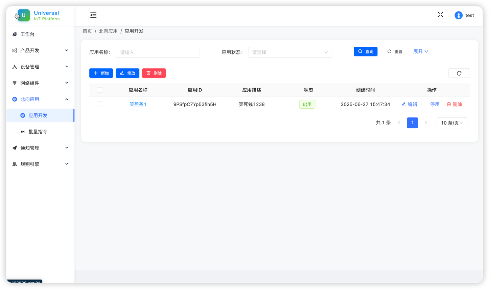Go to 首页 in the breadcrumb
Viewport: 489px width, 289px height.
tap(87, 31)
